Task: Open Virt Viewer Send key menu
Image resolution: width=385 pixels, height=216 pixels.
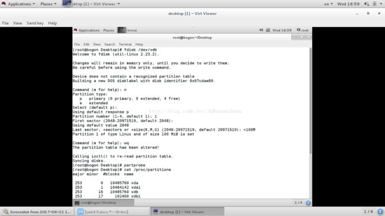Action: [35, 23]
